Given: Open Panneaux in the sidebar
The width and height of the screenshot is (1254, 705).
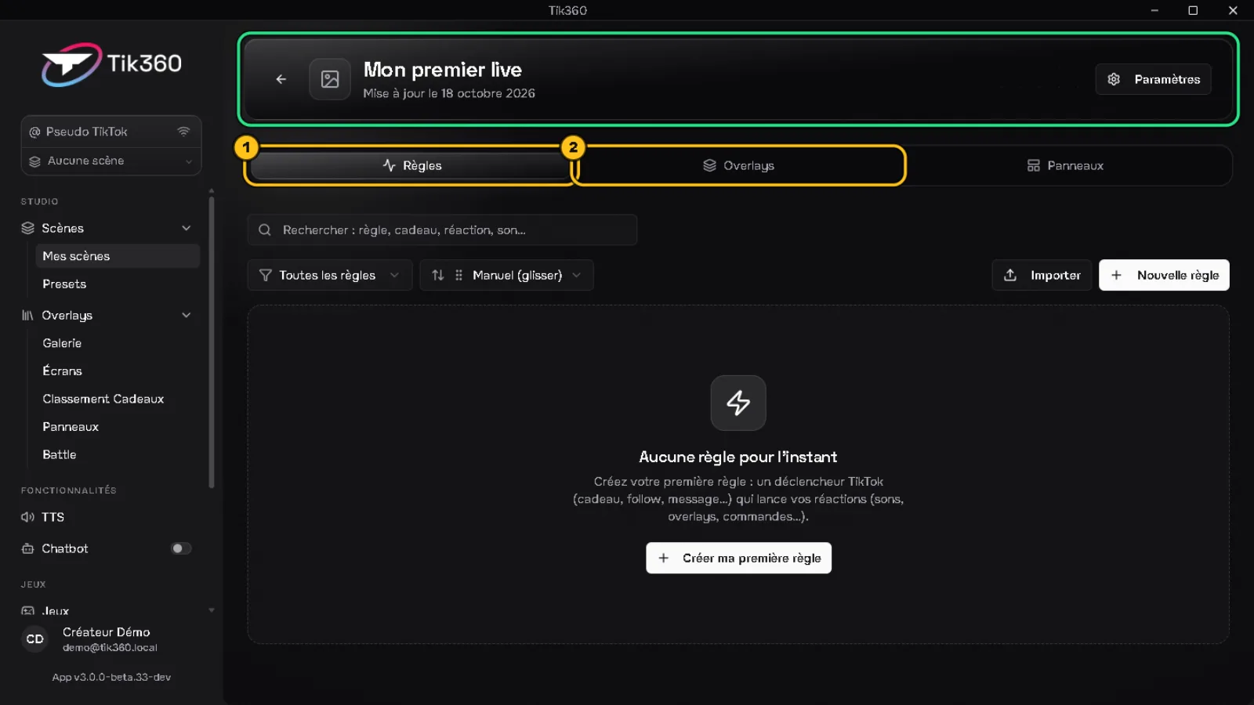Looking at the screenshot, I should (118, 426).
